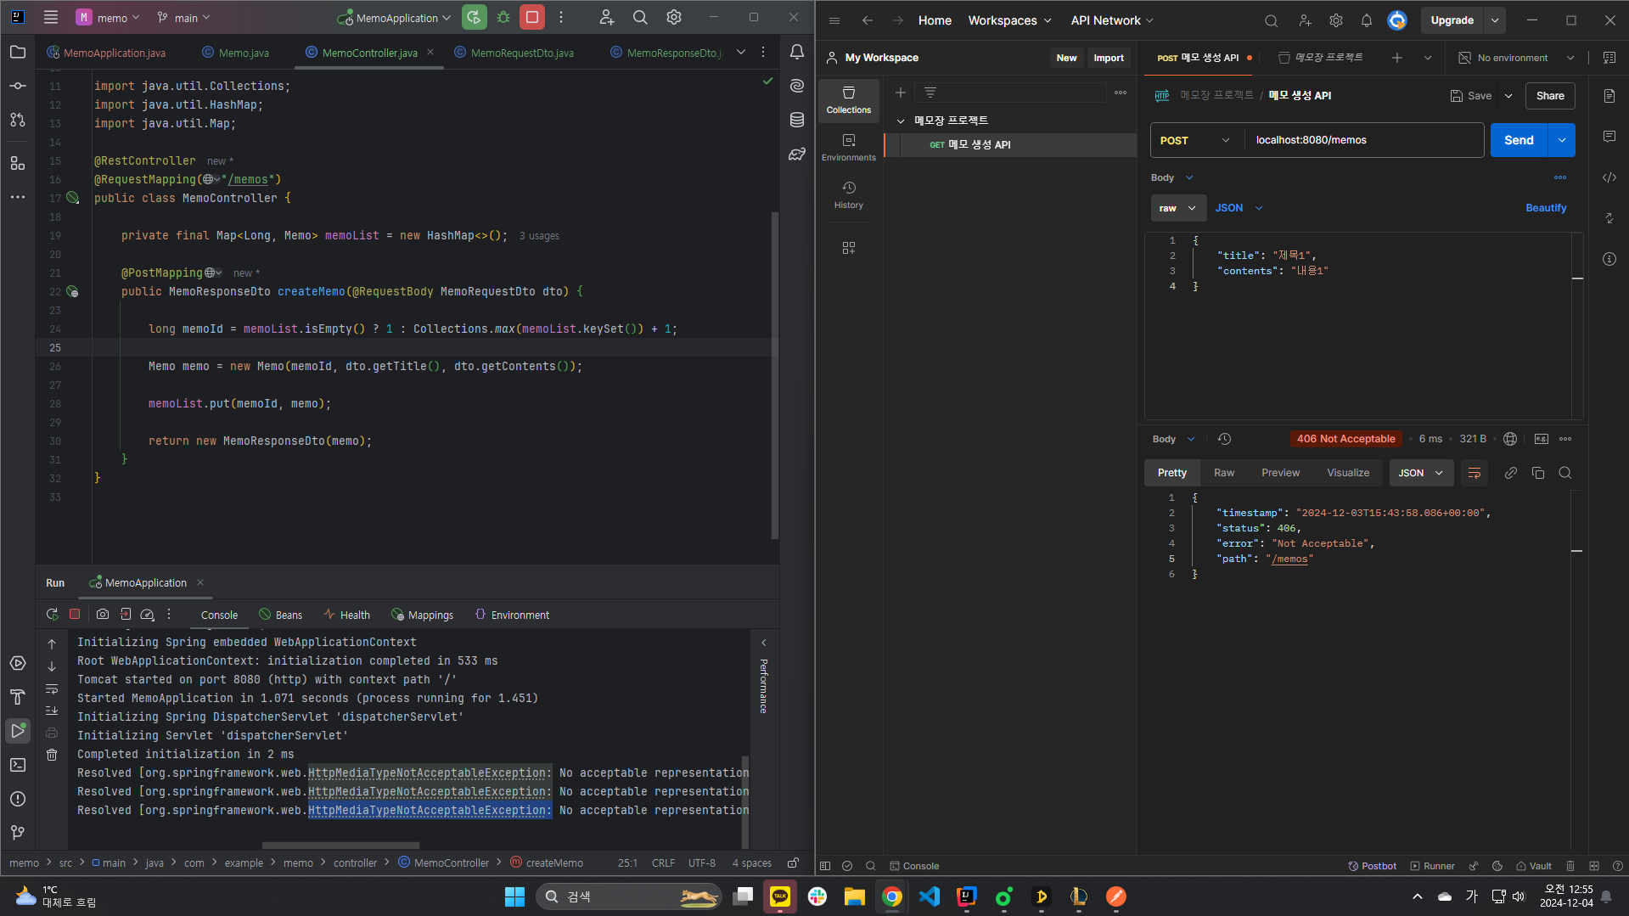Click search response magnifier icon in Postman
1629x916 pixels.
(x=1565, y=473)
